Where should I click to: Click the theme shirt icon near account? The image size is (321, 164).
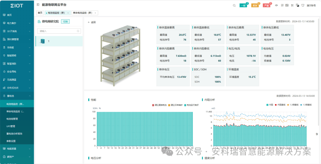pyautogui.click(x=303, y=5)
